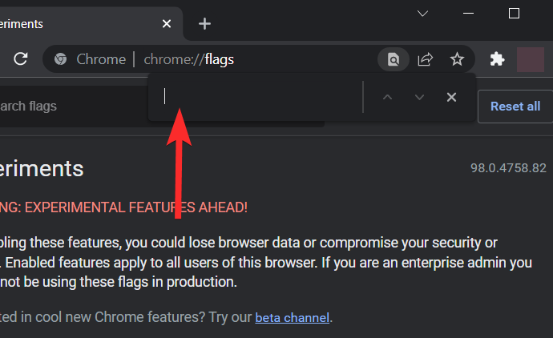553x338 pixels.
Task: Open the beta channel link
Action: pyautogui.click(x=292, y=317)
